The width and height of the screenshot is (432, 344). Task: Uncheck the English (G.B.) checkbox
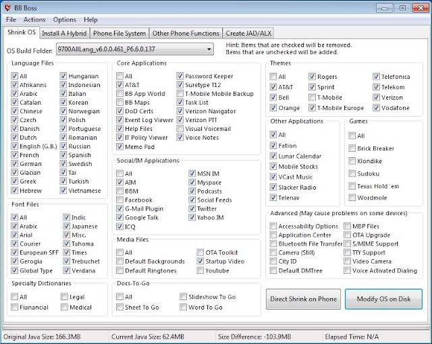(x=14, y=146)
